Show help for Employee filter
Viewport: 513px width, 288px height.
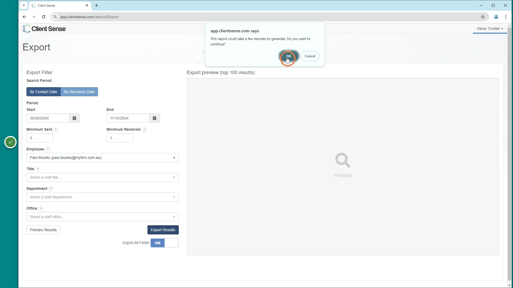click(48, 150)
